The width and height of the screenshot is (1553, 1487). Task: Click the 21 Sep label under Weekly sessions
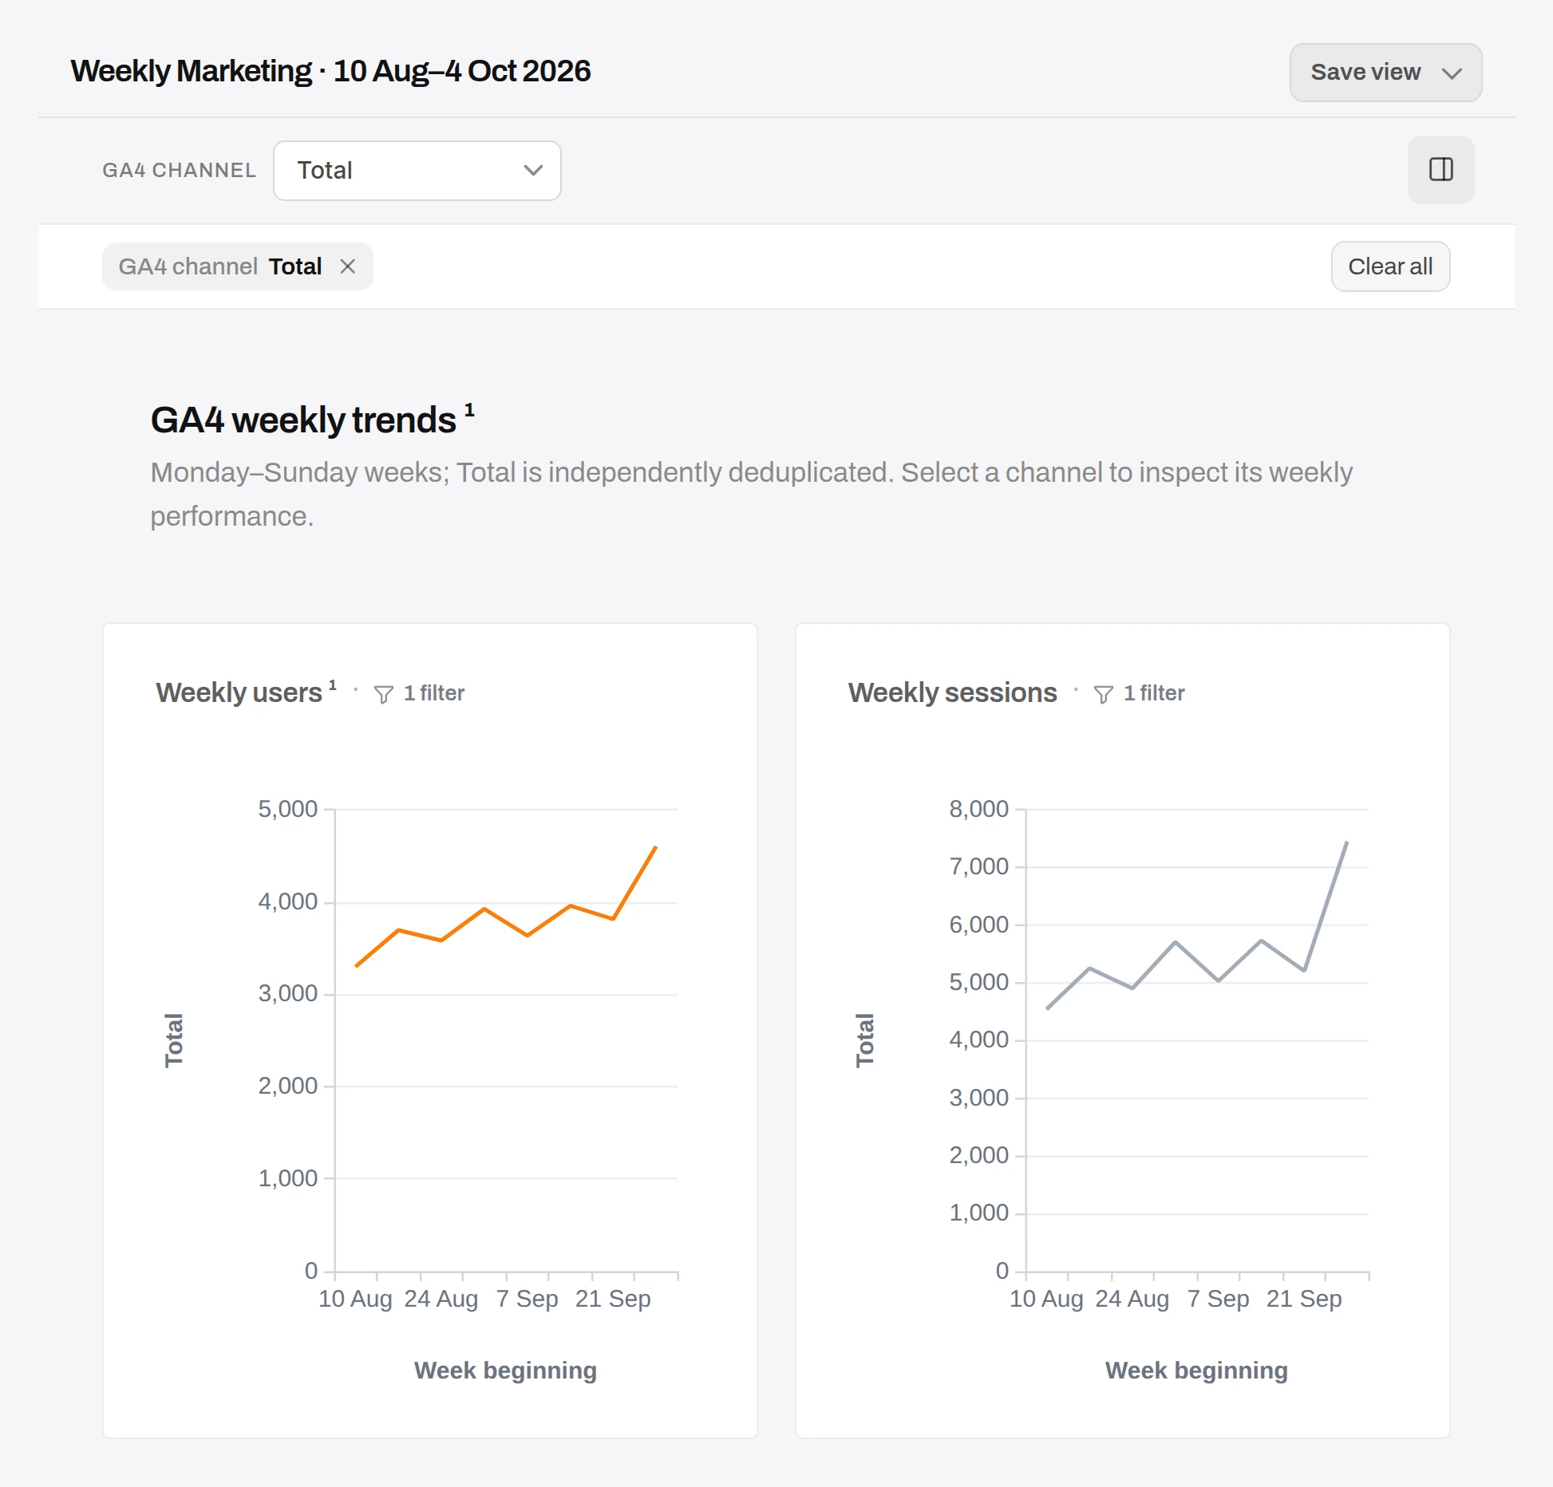1303,1299
